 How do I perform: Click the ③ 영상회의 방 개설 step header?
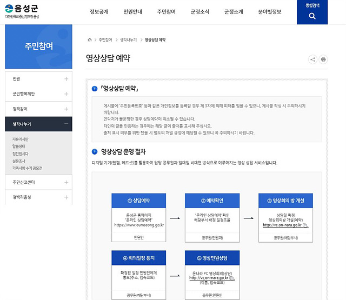pos(285,201)
